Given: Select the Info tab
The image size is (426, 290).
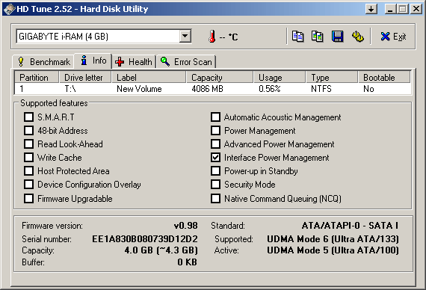Looking at the screenshot, I should tap(93, 61).
